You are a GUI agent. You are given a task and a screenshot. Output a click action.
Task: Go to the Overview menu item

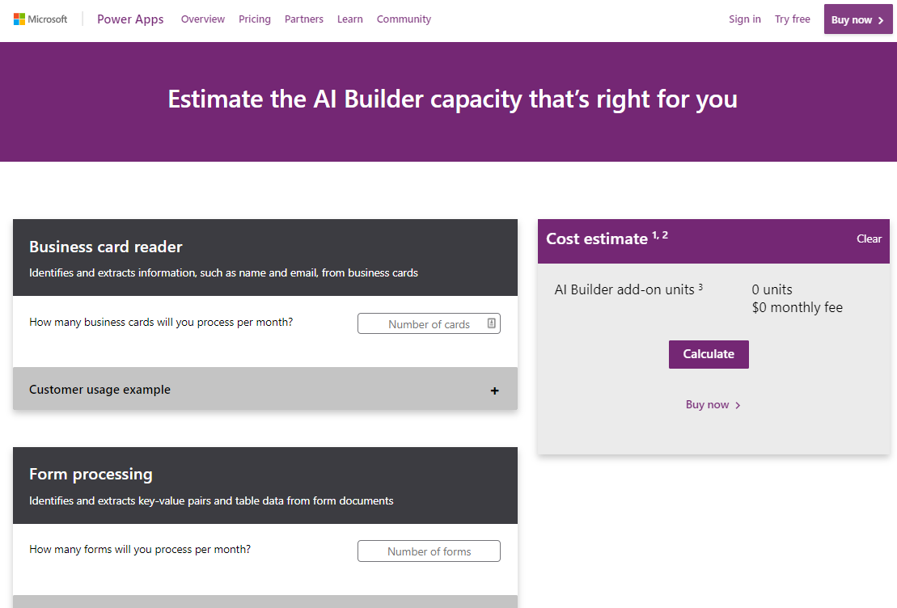pyautogui.click(x=203, y=19)
